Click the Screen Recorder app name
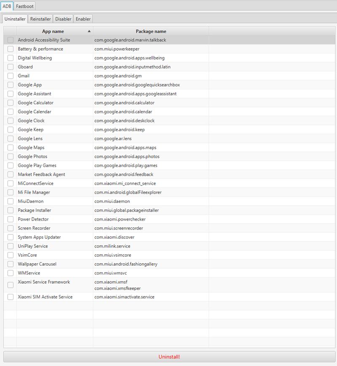Image resolution: width=337 pixels, height=366 pixels. [34, 228]
